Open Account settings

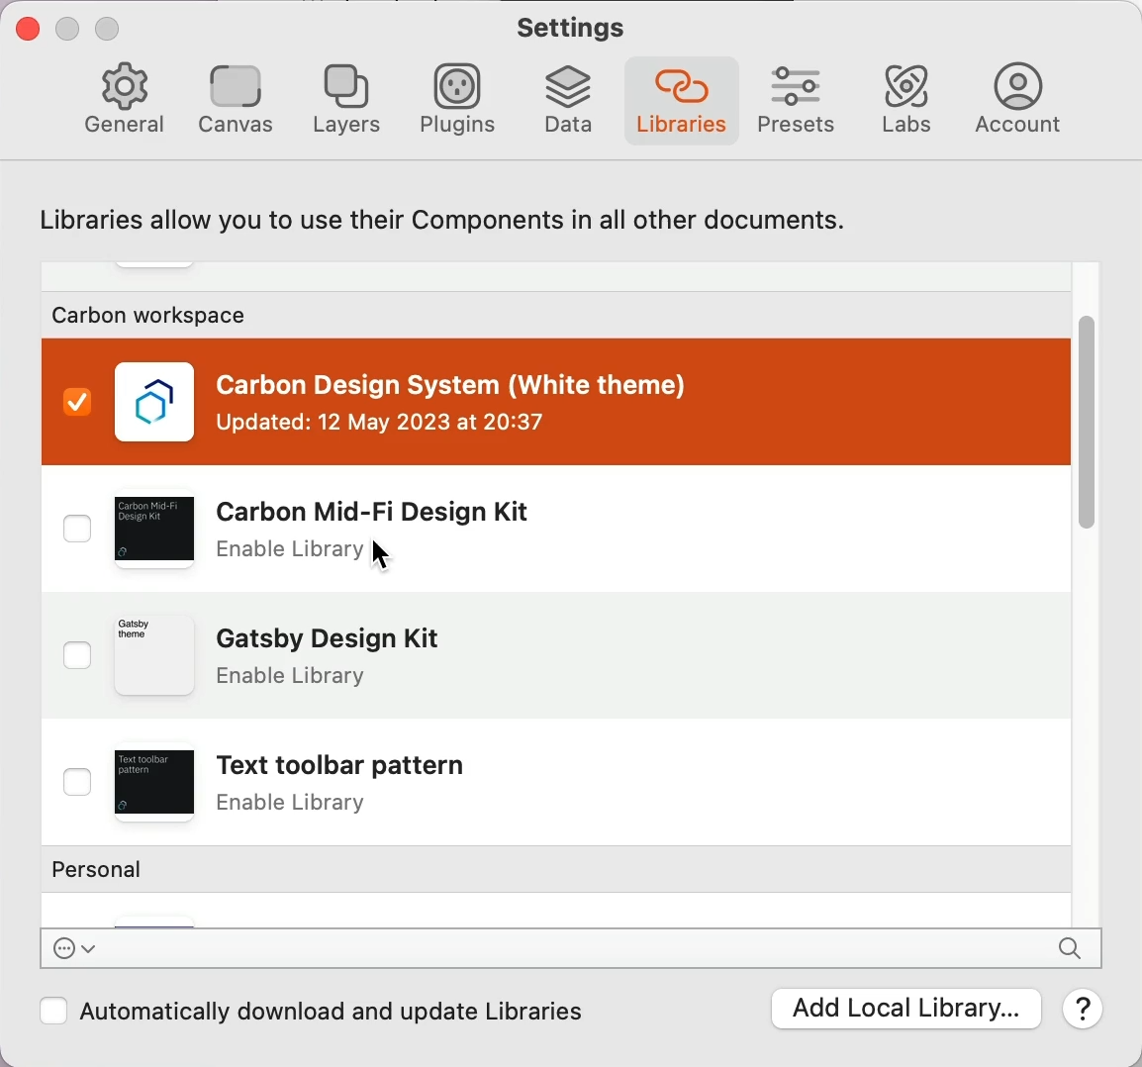(1021, 100)
